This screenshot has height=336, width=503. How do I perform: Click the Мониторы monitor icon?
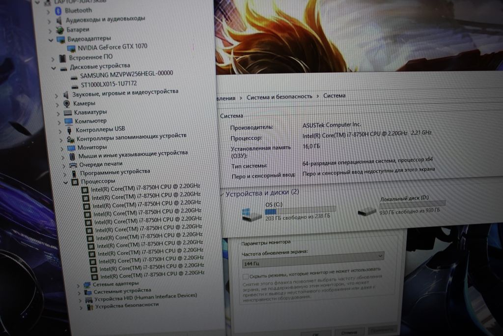coord(71,148)
